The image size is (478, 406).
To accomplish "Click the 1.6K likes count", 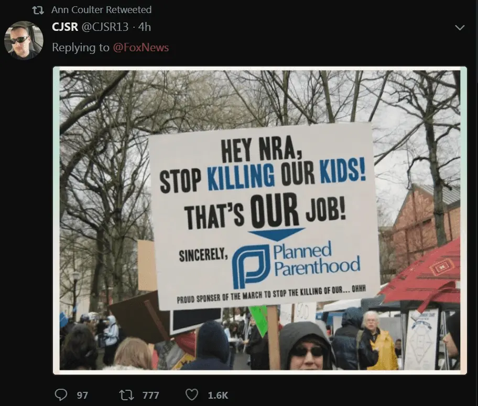I will tap(218, 396).
